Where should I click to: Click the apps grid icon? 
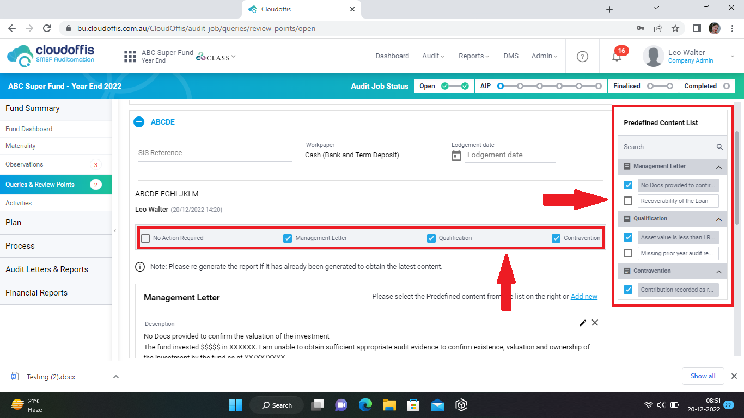pyautogui.click(x=130, y=56)
